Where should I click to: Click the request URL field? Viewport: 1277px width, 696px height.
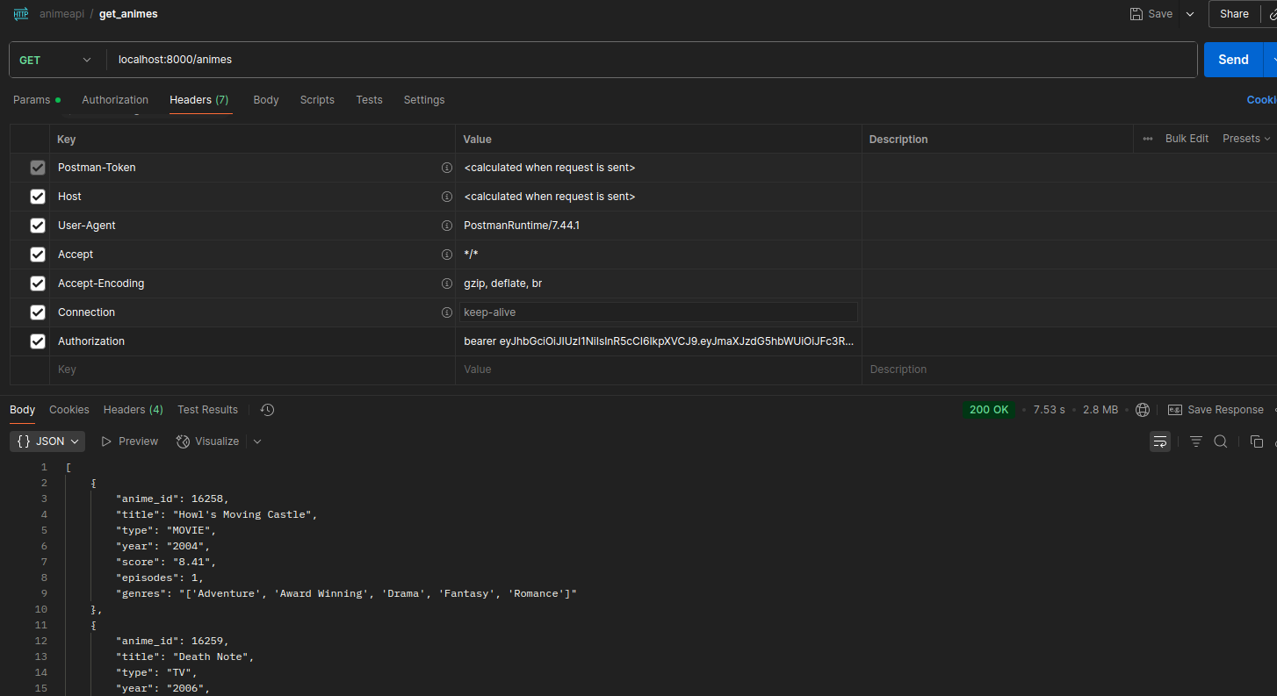pos(652,60)
